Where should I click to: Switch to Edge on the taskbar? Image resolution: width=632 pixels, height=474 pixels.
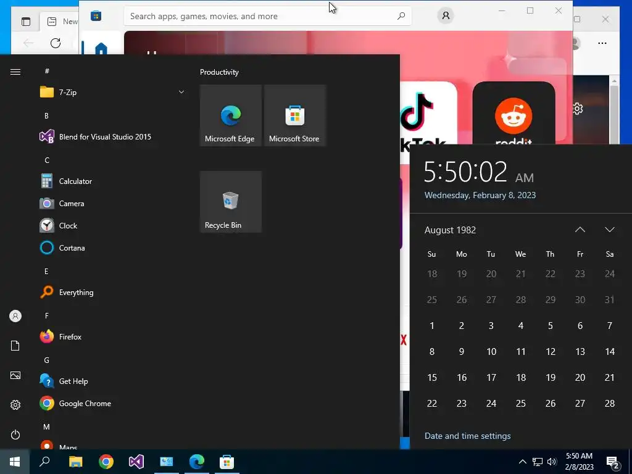197,462
